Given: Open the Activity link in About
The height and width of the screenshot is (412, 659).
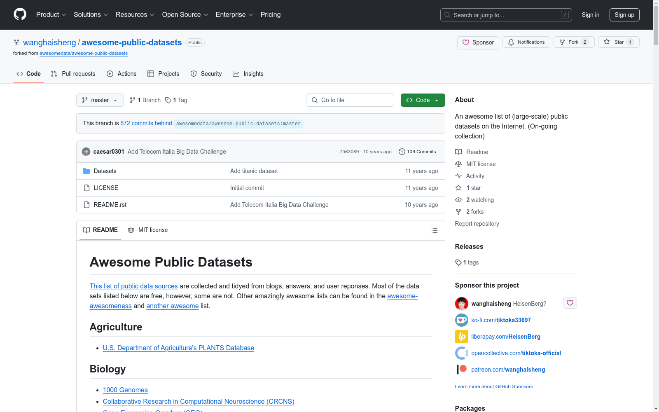Looking at the screenshot, I should pyautogui.click(x=470, y=176).
